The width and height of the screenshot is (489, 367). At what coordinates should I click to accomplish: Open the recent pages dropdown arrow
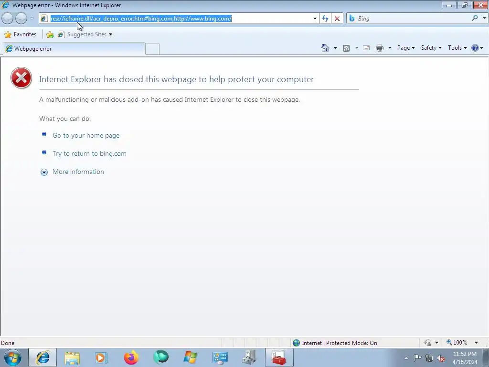[32, 19]
